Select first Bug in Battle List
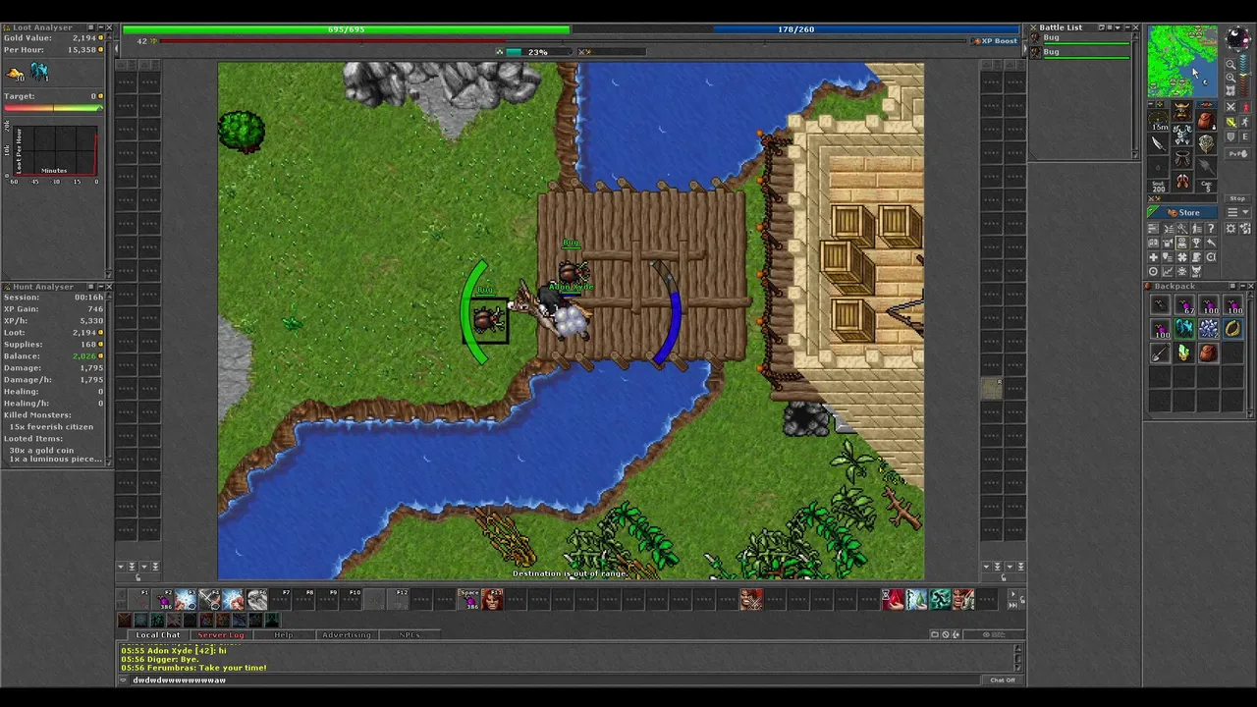This screenshot has height=707, width=1257. 1080,39
